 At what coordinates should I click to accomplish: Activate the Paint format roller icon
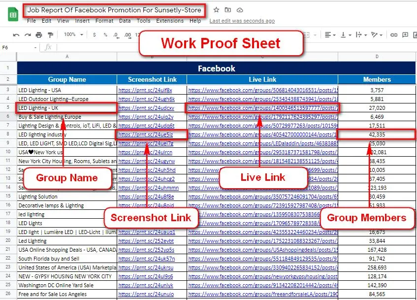pos(50,35)
